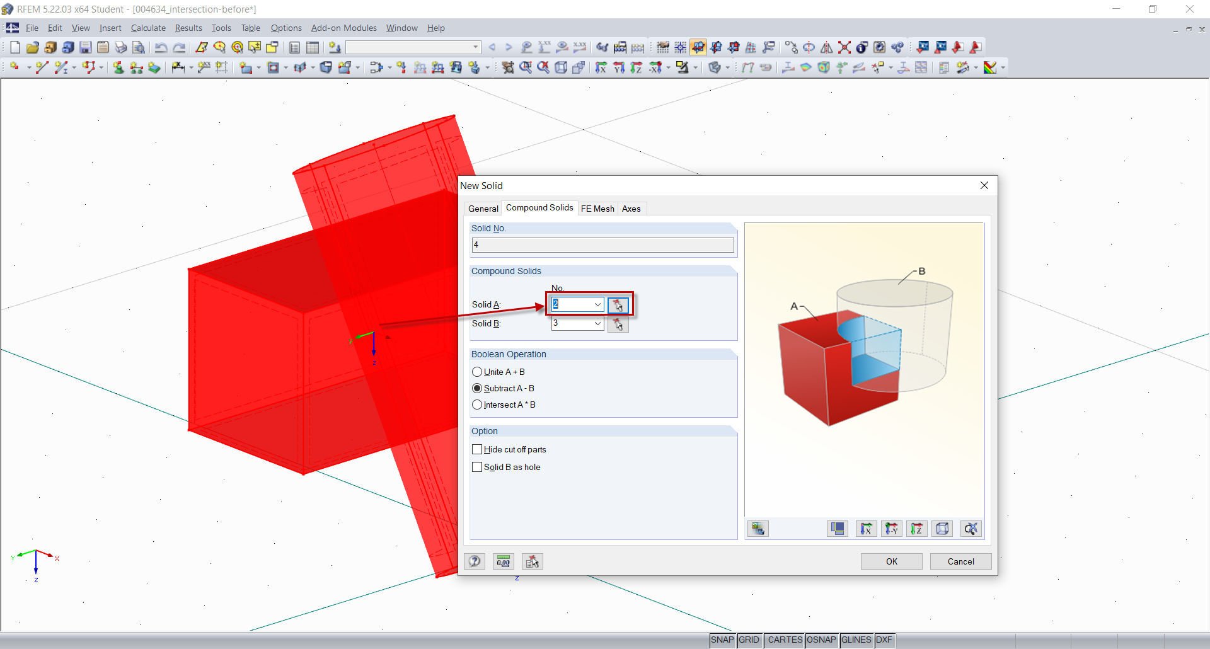Save the current RFEM model
The width and height of the screenshot is (1210, 649).
tap(85, 47)
